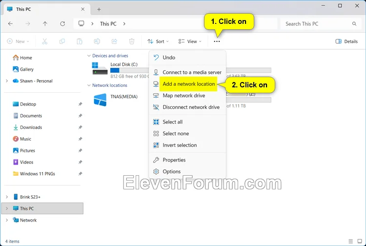Open Music in quick access
Viewport: 366px width, 246px height.
22,139
